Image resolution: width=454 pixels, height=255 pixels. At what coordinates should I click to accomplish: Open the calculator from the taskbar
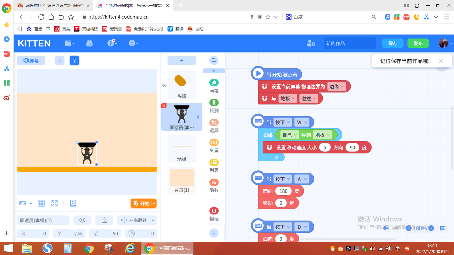coord(68,248)
